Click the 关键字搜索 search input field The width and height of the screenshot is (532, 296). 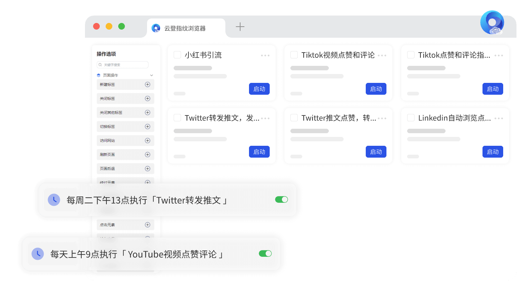click(123, 64)
